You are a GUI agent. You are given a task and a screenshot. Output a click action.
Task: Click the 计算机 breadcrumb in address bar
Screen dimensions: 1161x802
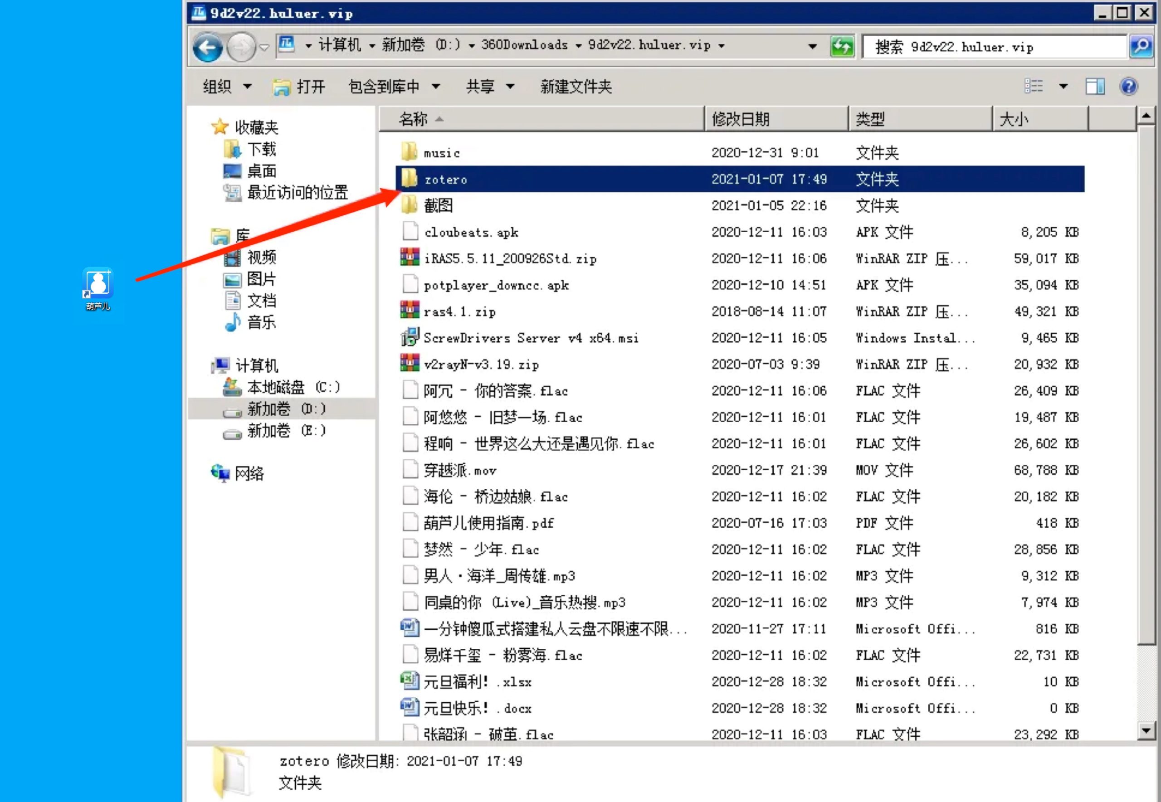click(x=340, y=45)
